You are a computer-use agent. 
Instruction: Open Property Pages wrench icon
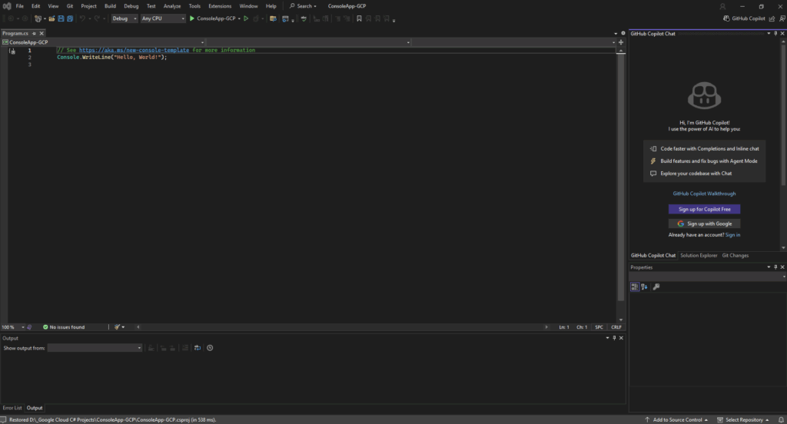[656, 287]
